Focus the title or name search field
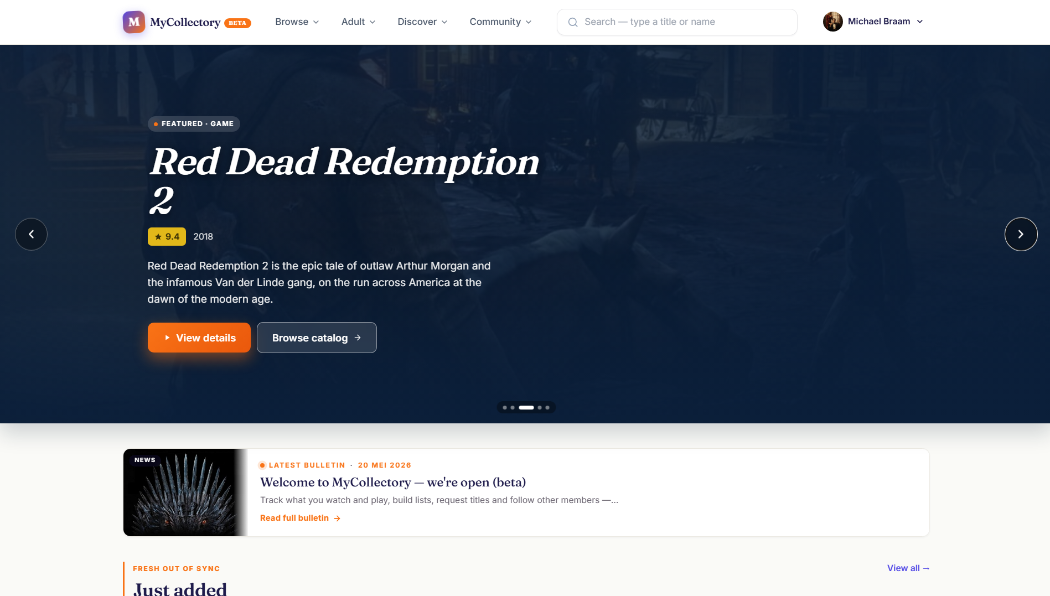Screen dimensions: 1050x596 (x=677, y=22)
